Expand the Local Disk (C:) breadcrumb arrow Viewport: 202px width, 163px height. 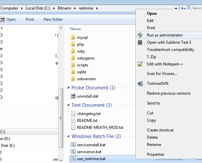tap(54, 9)
